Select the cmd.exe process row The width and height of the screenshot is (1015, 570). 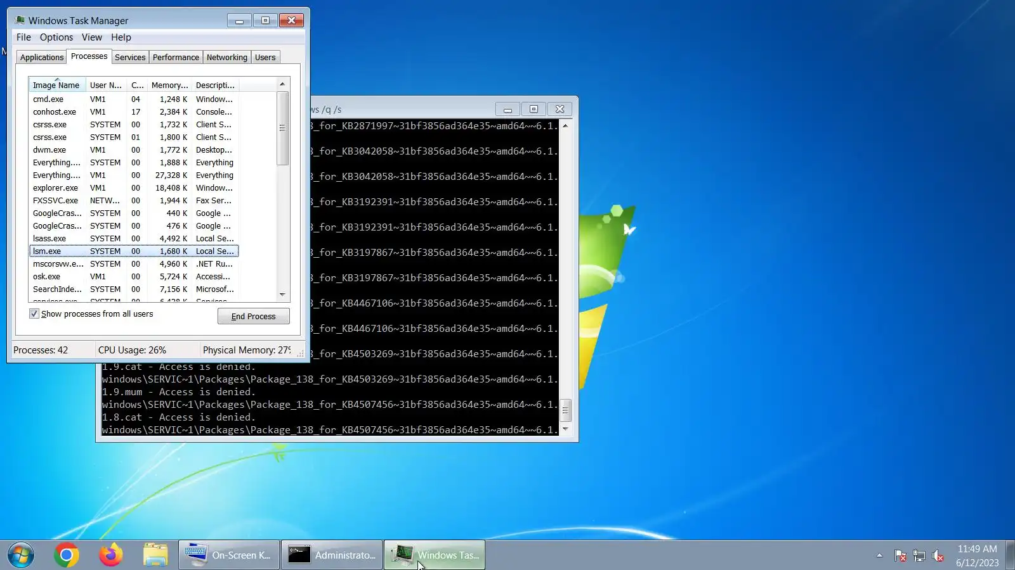pos(134,99)
